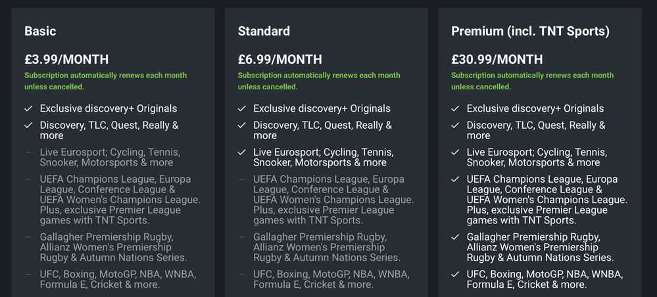
Task: Choose Premium (incl. TNT Sports) plan title
Action: [530, 32]
